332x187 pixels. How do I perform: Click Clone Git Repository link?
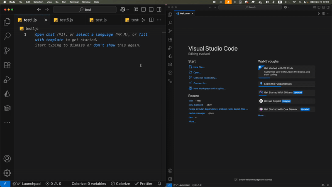click(x=205, y=78)
